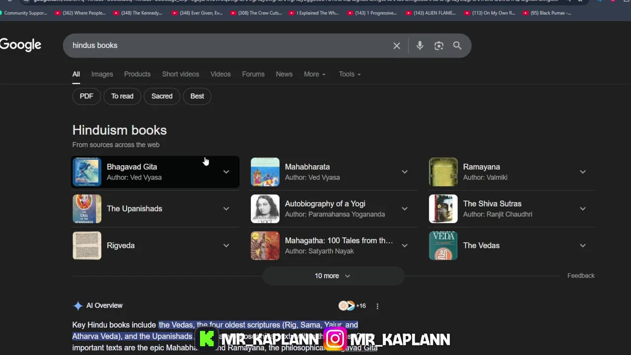
Task: Click the From sources across the web text
Action: 116,144
